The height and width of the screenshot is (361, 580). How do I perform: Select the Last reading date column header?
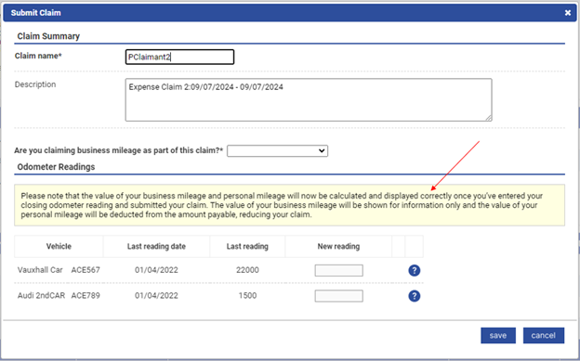tap(156, 247)
